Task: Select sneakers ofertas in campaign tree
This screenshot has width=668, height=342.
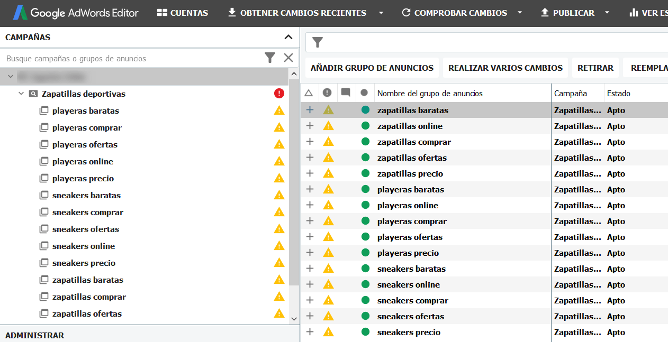Action: 86,229
